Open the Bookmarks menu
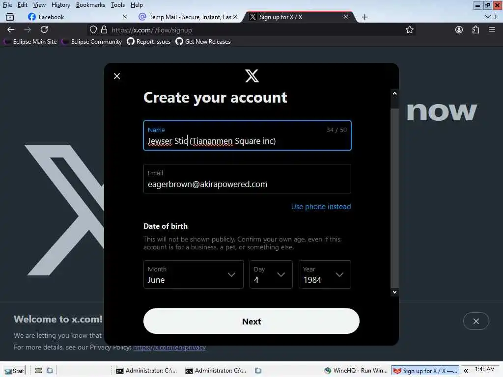503x377 pixels. point(90,5)
